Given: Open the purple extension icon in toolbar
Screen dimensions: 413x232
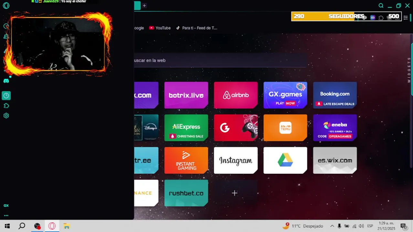Looking at the screenshot, I should point(373,18).
